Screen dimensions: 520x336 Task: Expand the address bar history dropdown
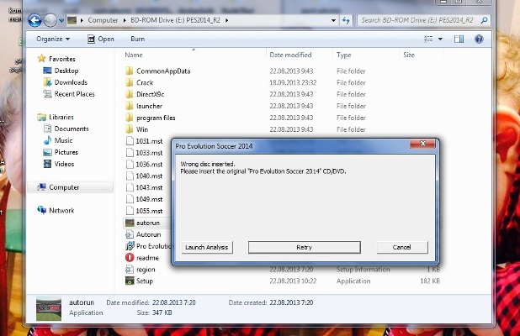point(333,20)
